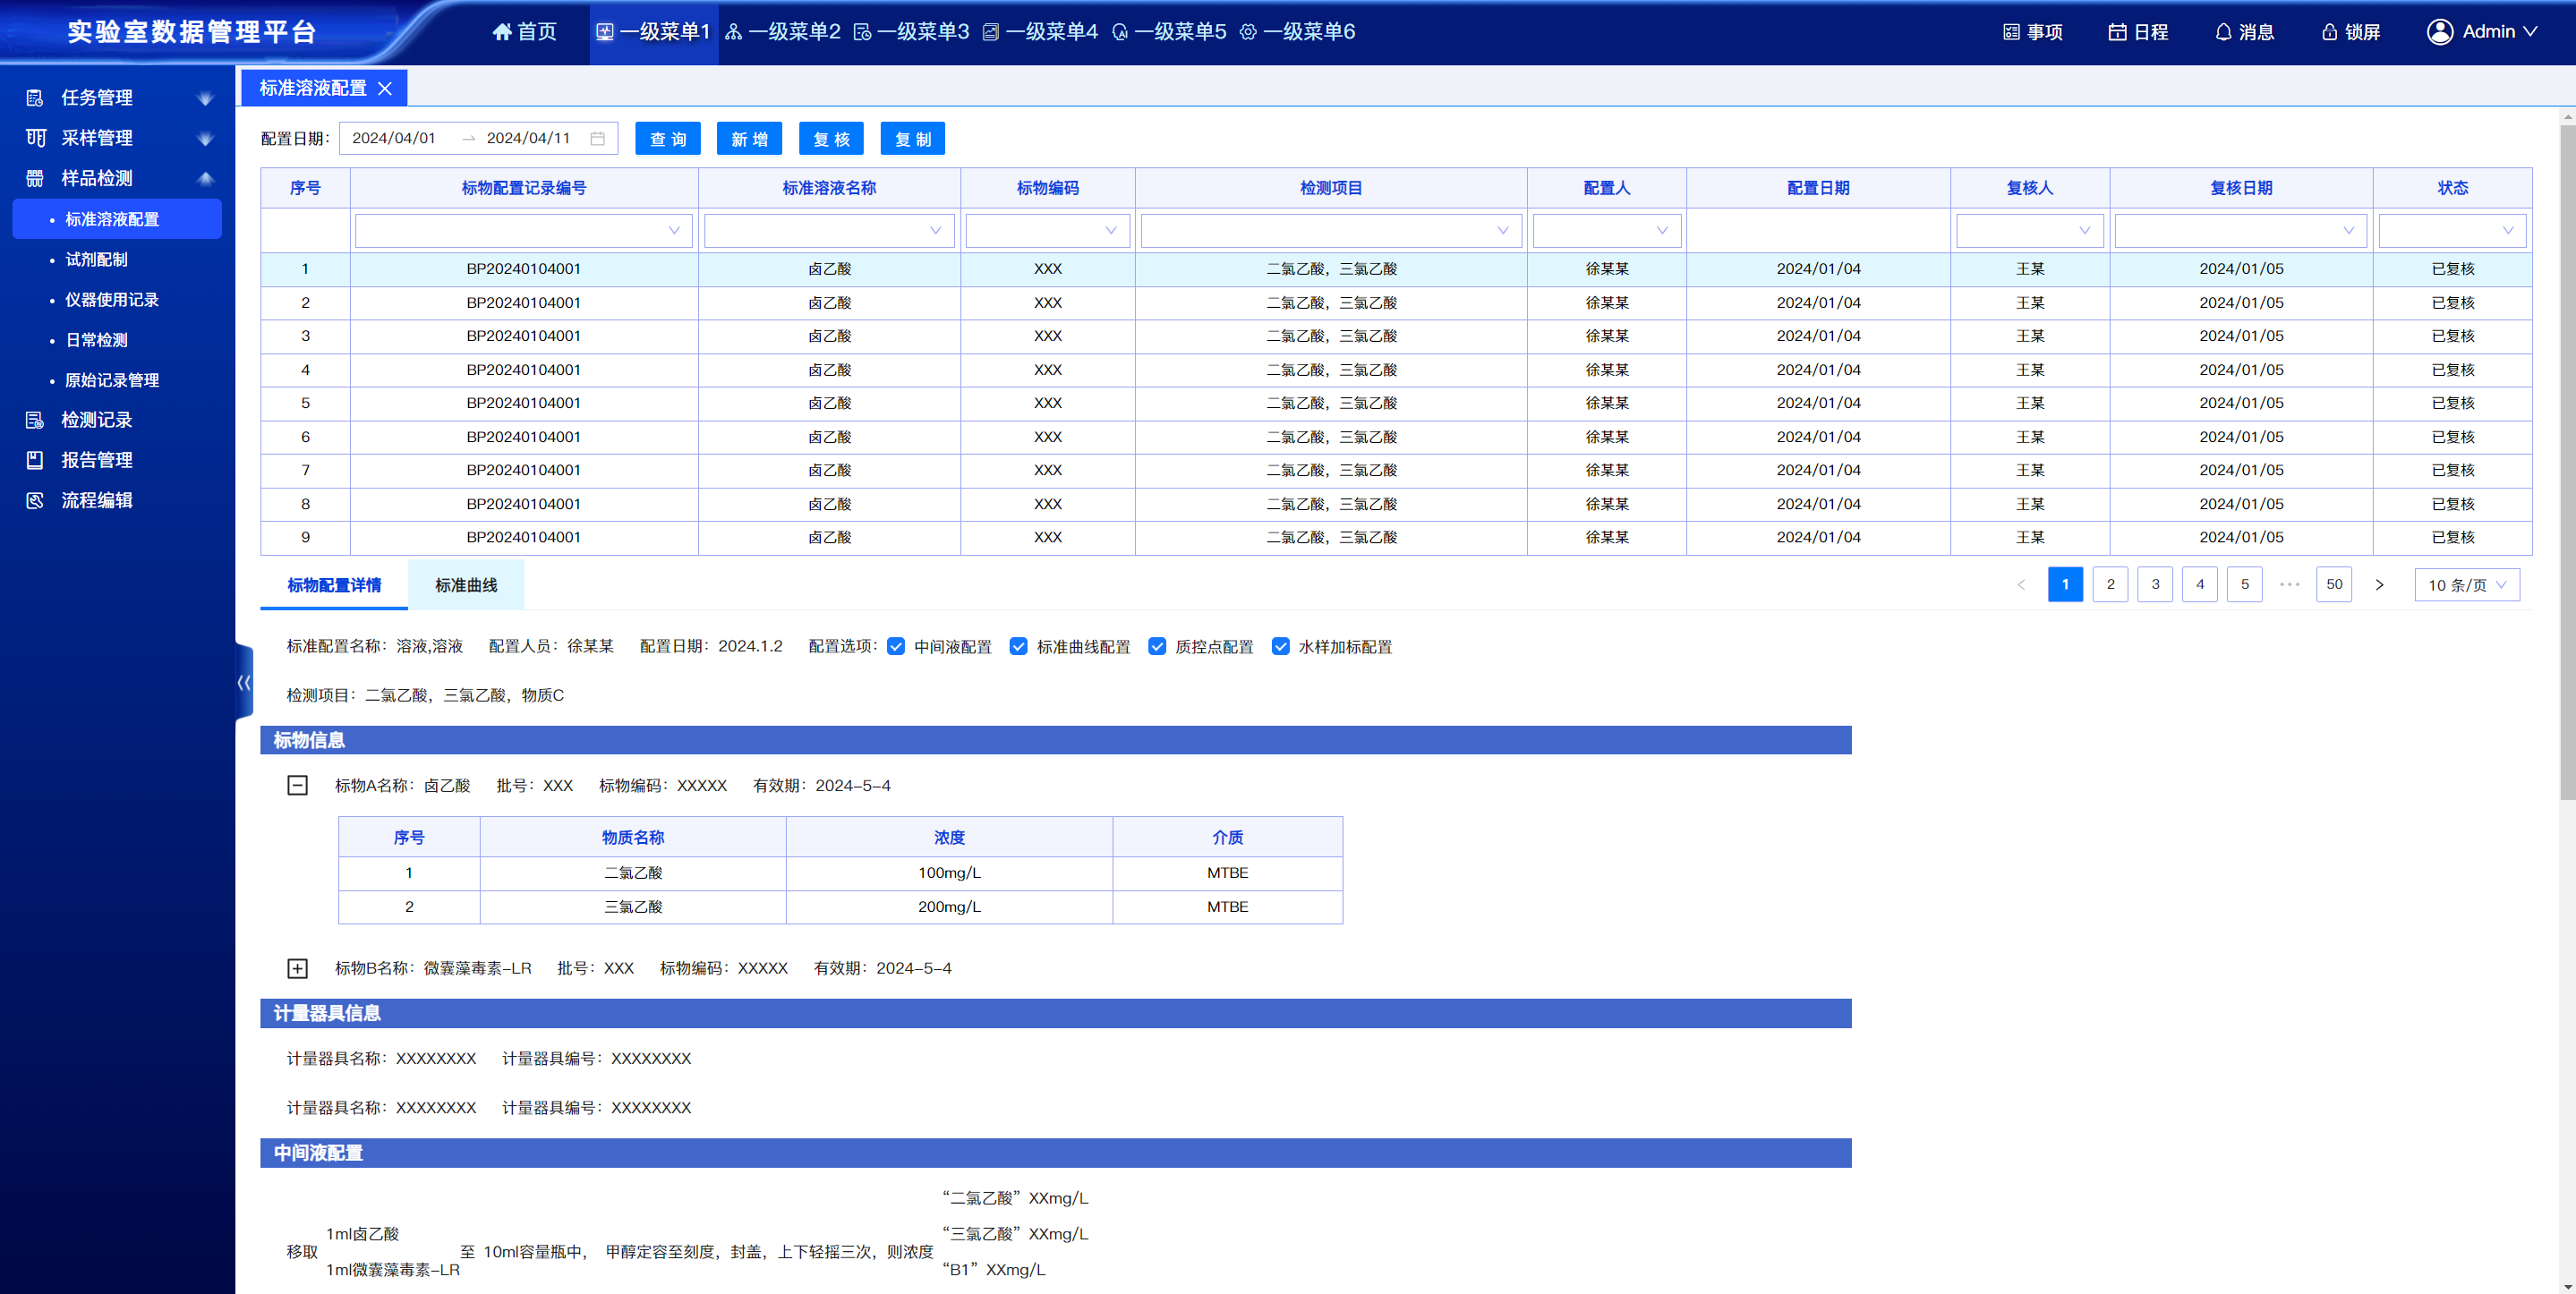Open 一级菜单3 in top navigation

pyautogui.click(x=911, y=32)
